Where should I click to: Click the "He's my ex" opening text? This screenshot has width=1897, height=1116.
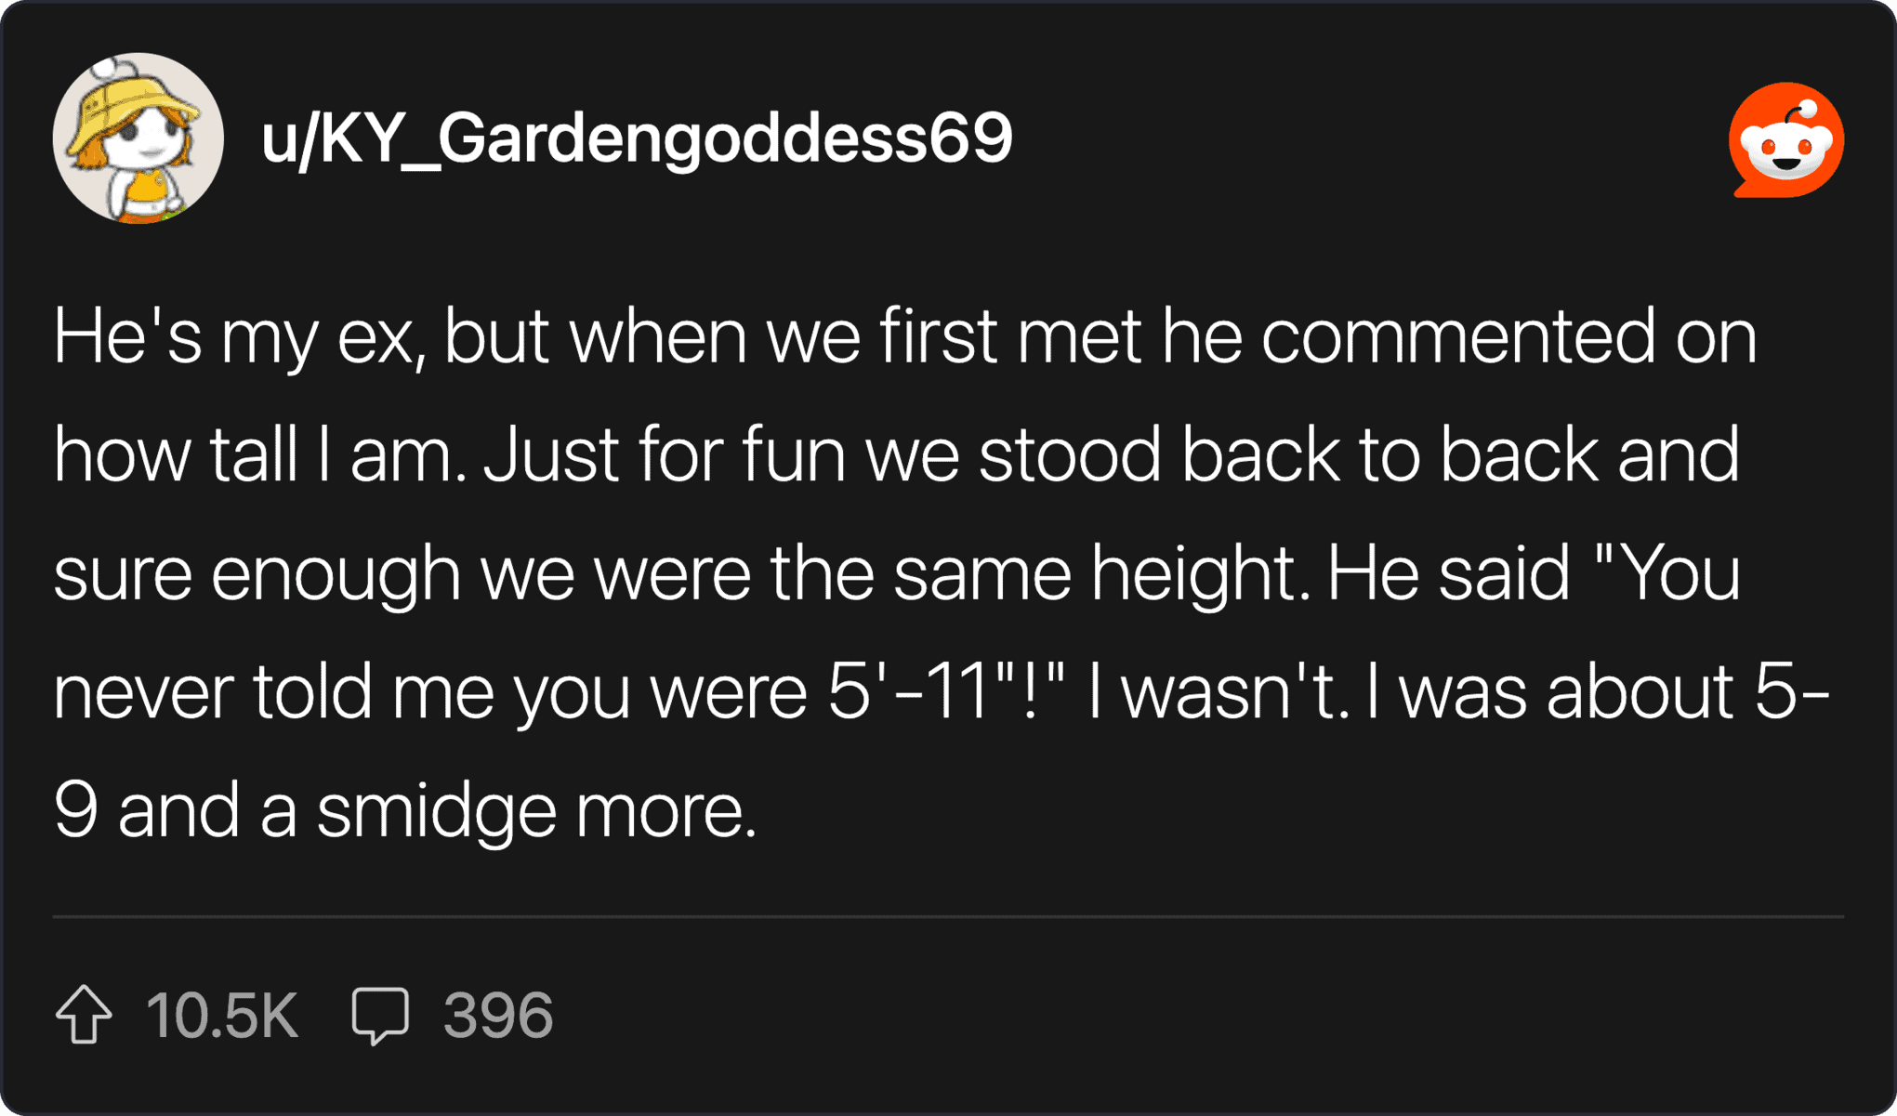pyautogui.click(x=232, y=336)
